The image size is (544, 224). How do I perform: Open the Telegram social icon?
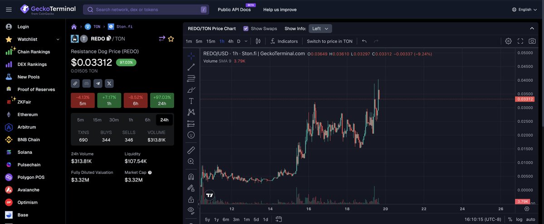pyautogui.click(x=98, y=83)
